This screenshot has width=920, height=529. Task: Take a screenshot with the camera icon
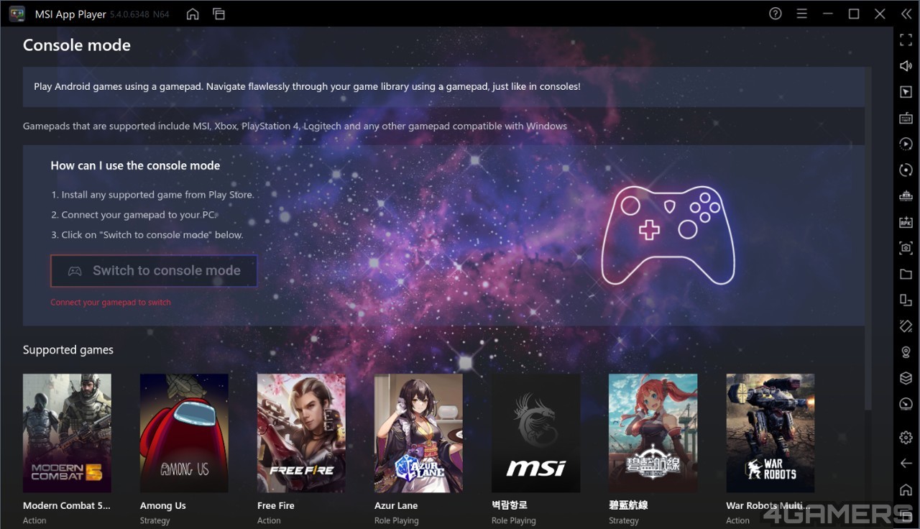click(x=906, y=248)
